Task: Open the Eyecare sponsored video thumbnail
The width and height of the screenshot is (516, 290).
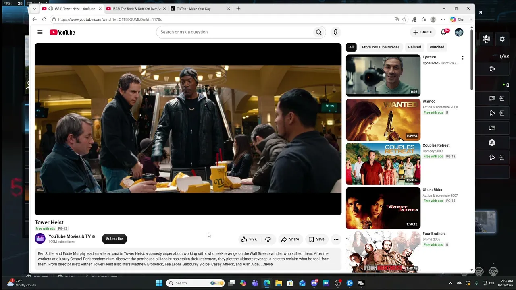Action: (x=383, y=75)
